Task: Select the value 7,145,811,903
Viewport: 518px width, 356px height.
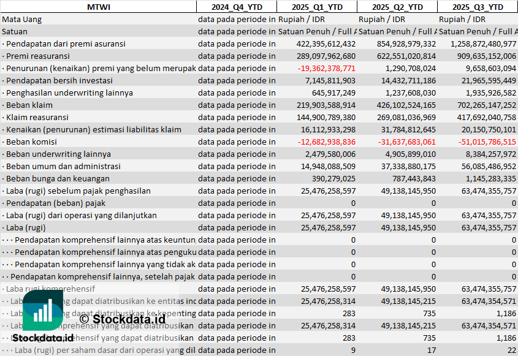Action: coord(330,81)
